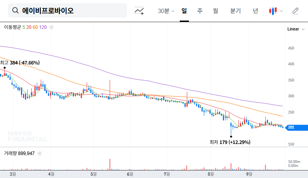Click the 5.00m volume axis label
308x178 pixels.
[x=293, y=166]
